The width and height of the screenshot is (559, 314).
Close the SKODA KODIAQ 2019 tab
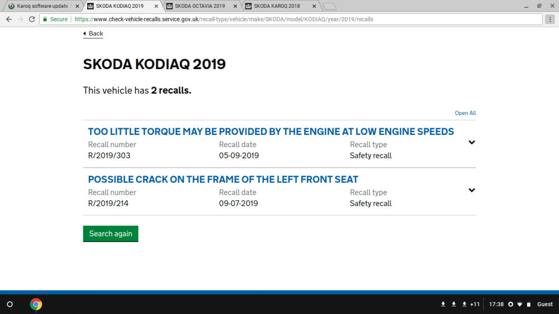pyautogui.click(x=156, y=6)
